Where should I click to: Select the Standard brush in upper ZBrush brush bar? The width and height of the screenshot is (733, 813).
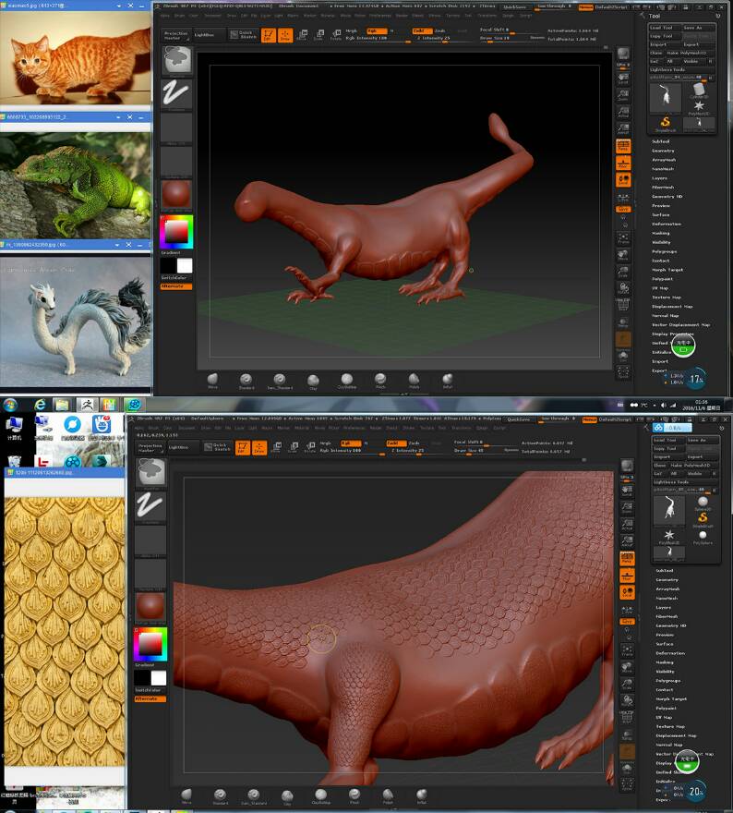246,381
